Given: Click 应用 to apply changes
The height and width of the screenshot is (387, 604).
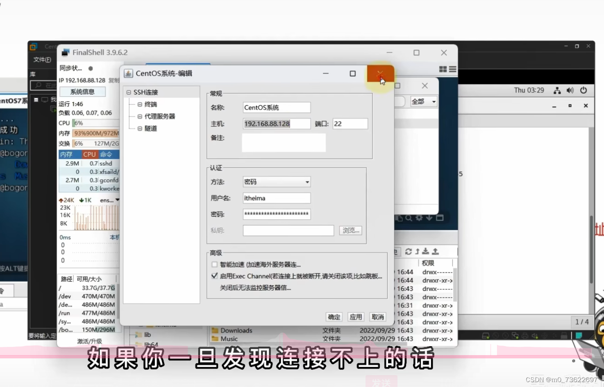Looking at the screenshot, I should click(356, 317).
